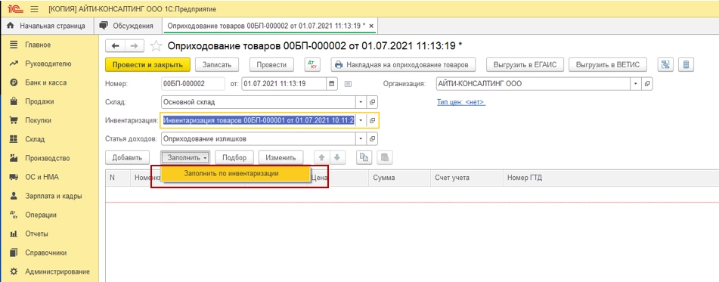
Task: Click into the Номер field
Action: (193, 84)
